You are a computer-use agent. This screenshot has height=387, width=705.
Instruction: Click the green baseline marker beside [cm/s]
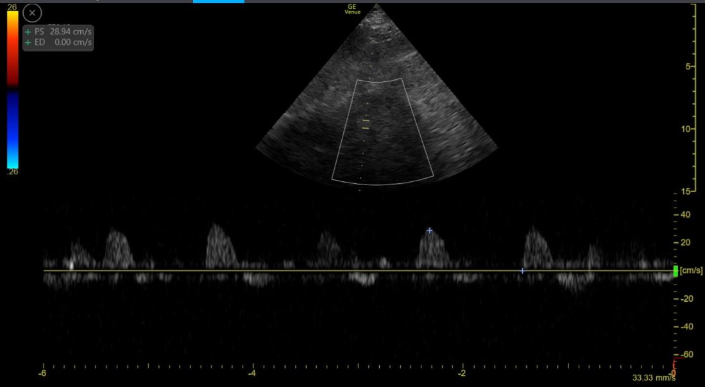pos(675,271)
